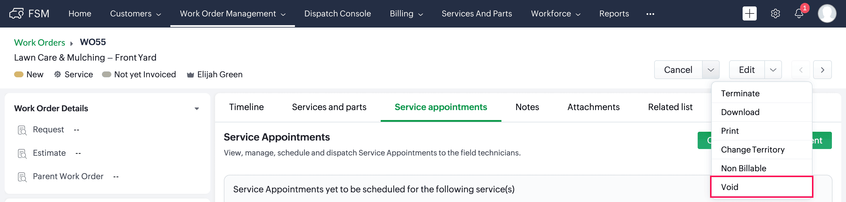Click the Parent Work Order icon
This screenshot has height=202, width=846.
point(22,177)
